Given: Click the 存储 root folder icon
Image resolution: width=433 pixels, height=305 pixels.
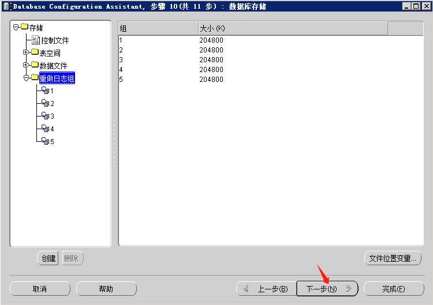Looking at the screenshot, I should (x=25, y=27).
